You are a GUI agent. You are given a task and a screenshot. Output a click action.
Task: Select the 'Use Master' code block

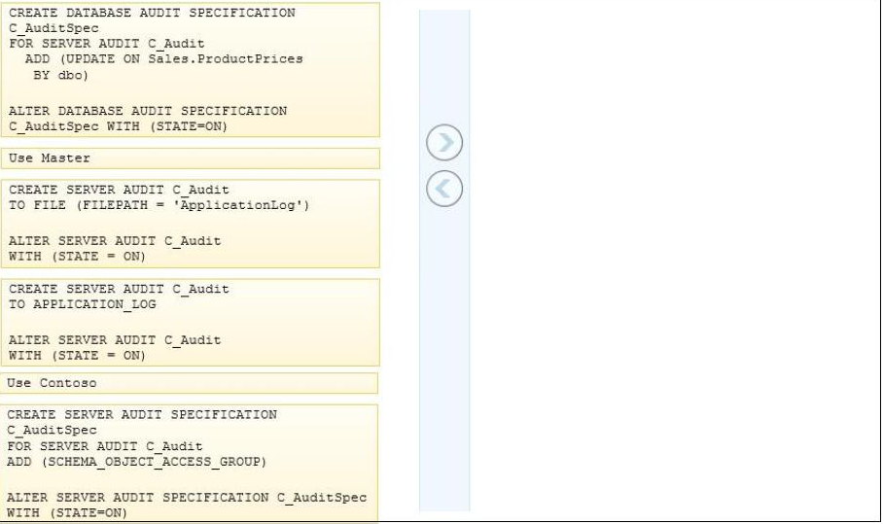click(x=191, y=158)
